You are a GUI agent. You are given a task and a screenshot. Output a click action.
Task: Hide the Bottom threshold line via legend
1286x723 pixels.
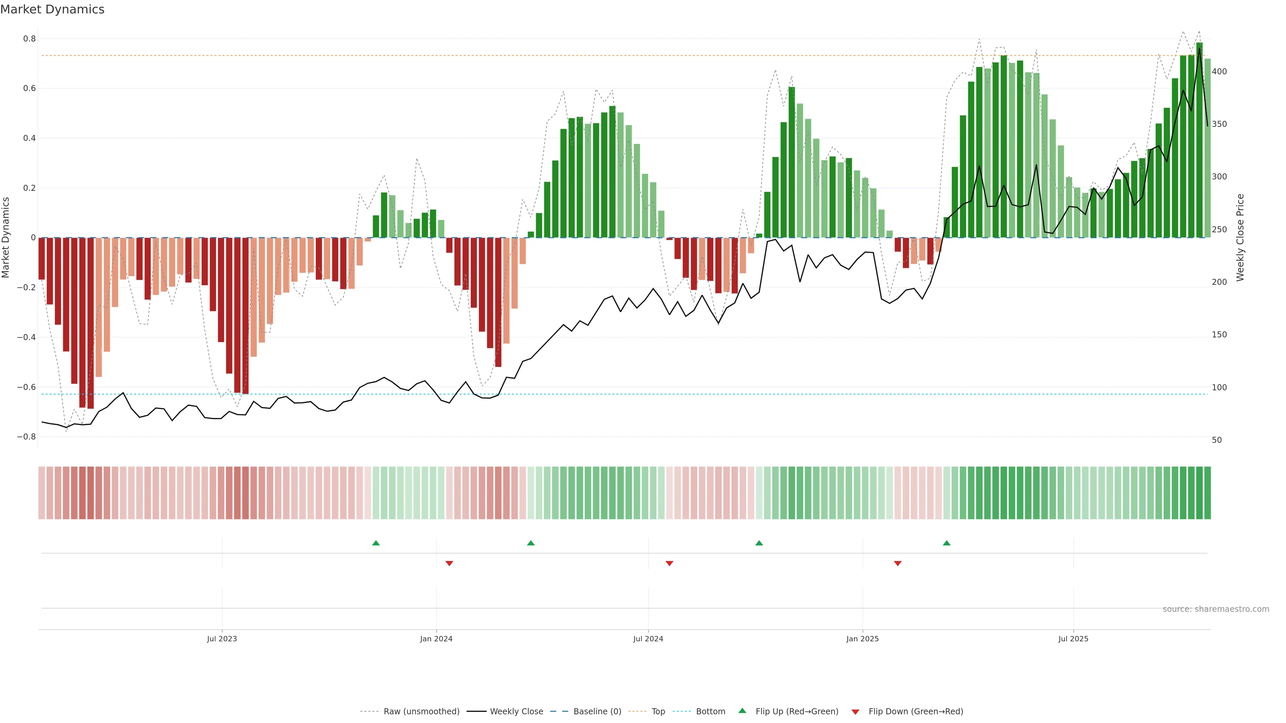(x=710, y=712)
